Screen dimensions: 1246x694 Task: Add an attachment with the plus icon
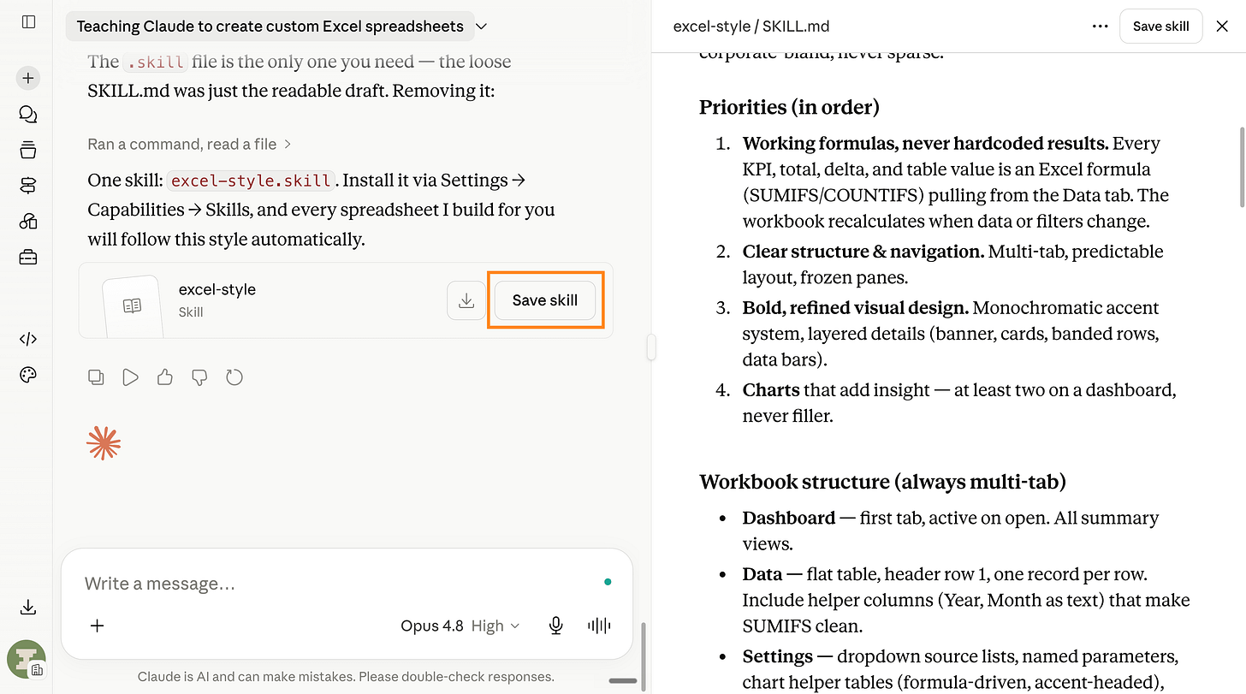click(x=98, y=626)
